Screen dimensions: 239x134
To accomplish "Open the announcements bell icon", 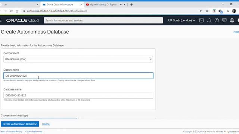I will [x=209, y=20].
